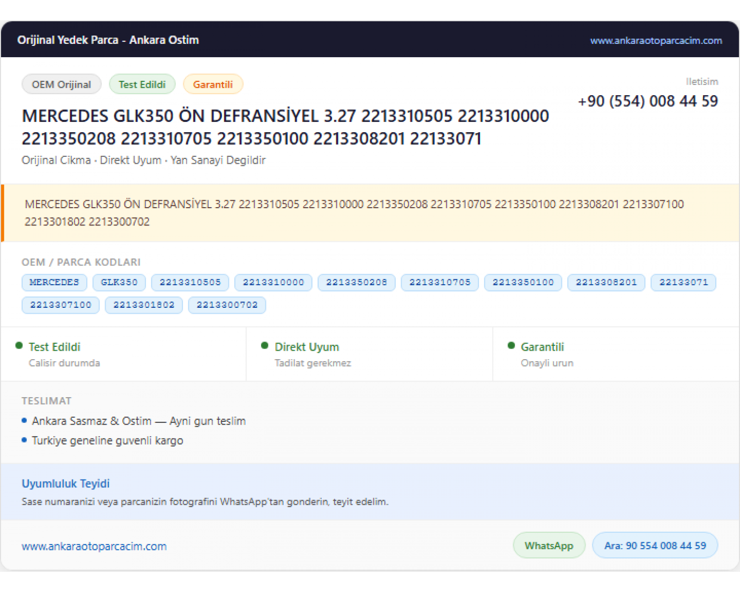The width and height of the screenshot is (740, 592).
Task: Click the GLK350 code chip
Action: (119, 282)
